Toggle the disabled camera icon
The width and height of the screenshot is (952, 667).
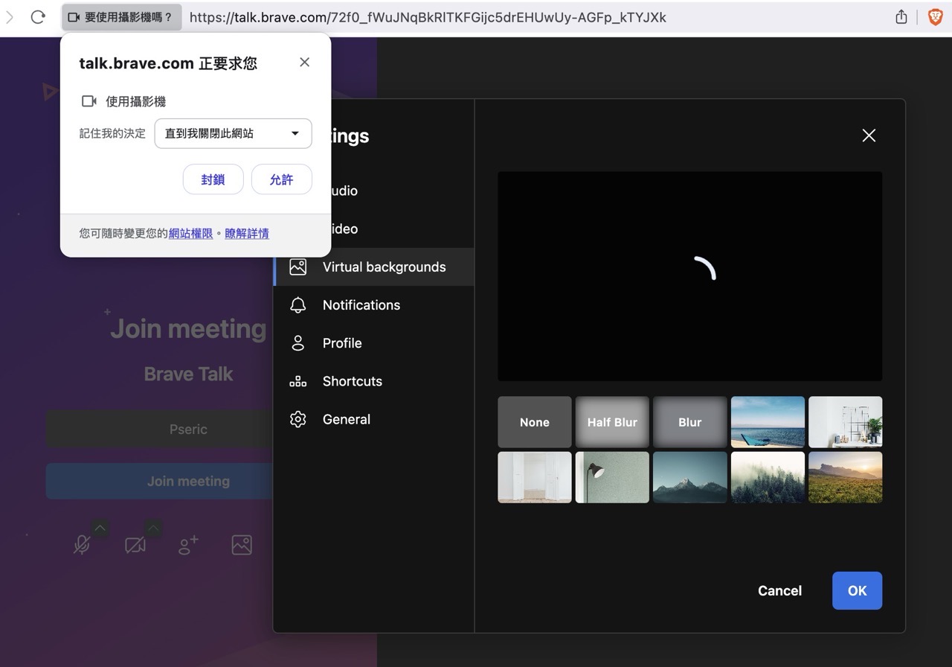[x=135, y=546]
